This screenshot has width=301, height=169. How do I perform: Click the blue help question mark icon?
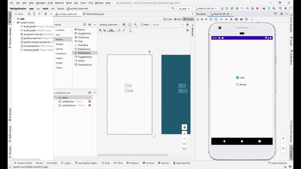pos(188,30)
